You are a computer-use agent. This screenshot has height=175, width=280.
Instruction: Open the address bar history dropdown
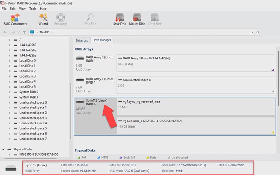click(252, 32)
